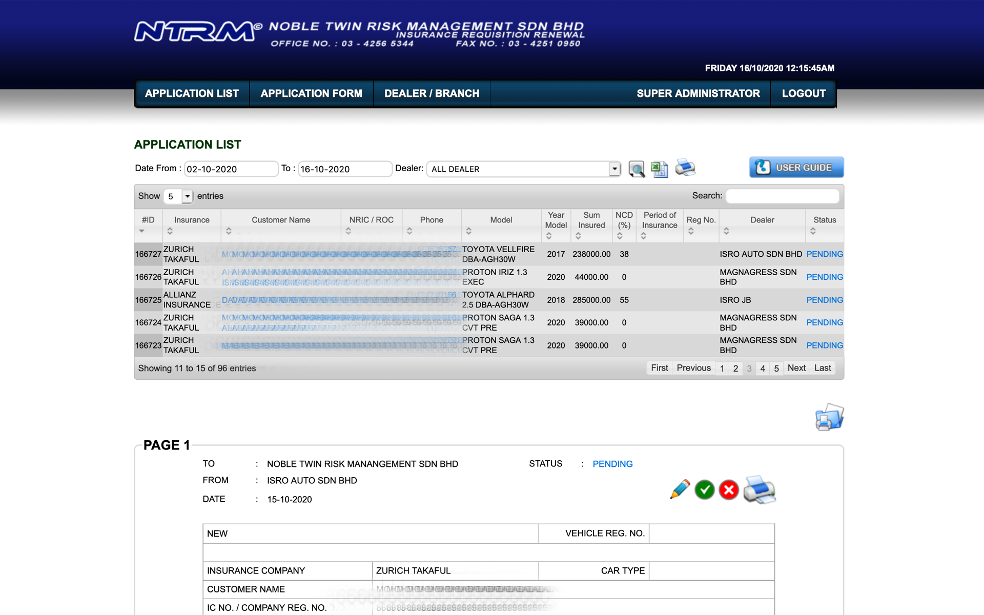Go to the Previous page

(x=693, y=368)
